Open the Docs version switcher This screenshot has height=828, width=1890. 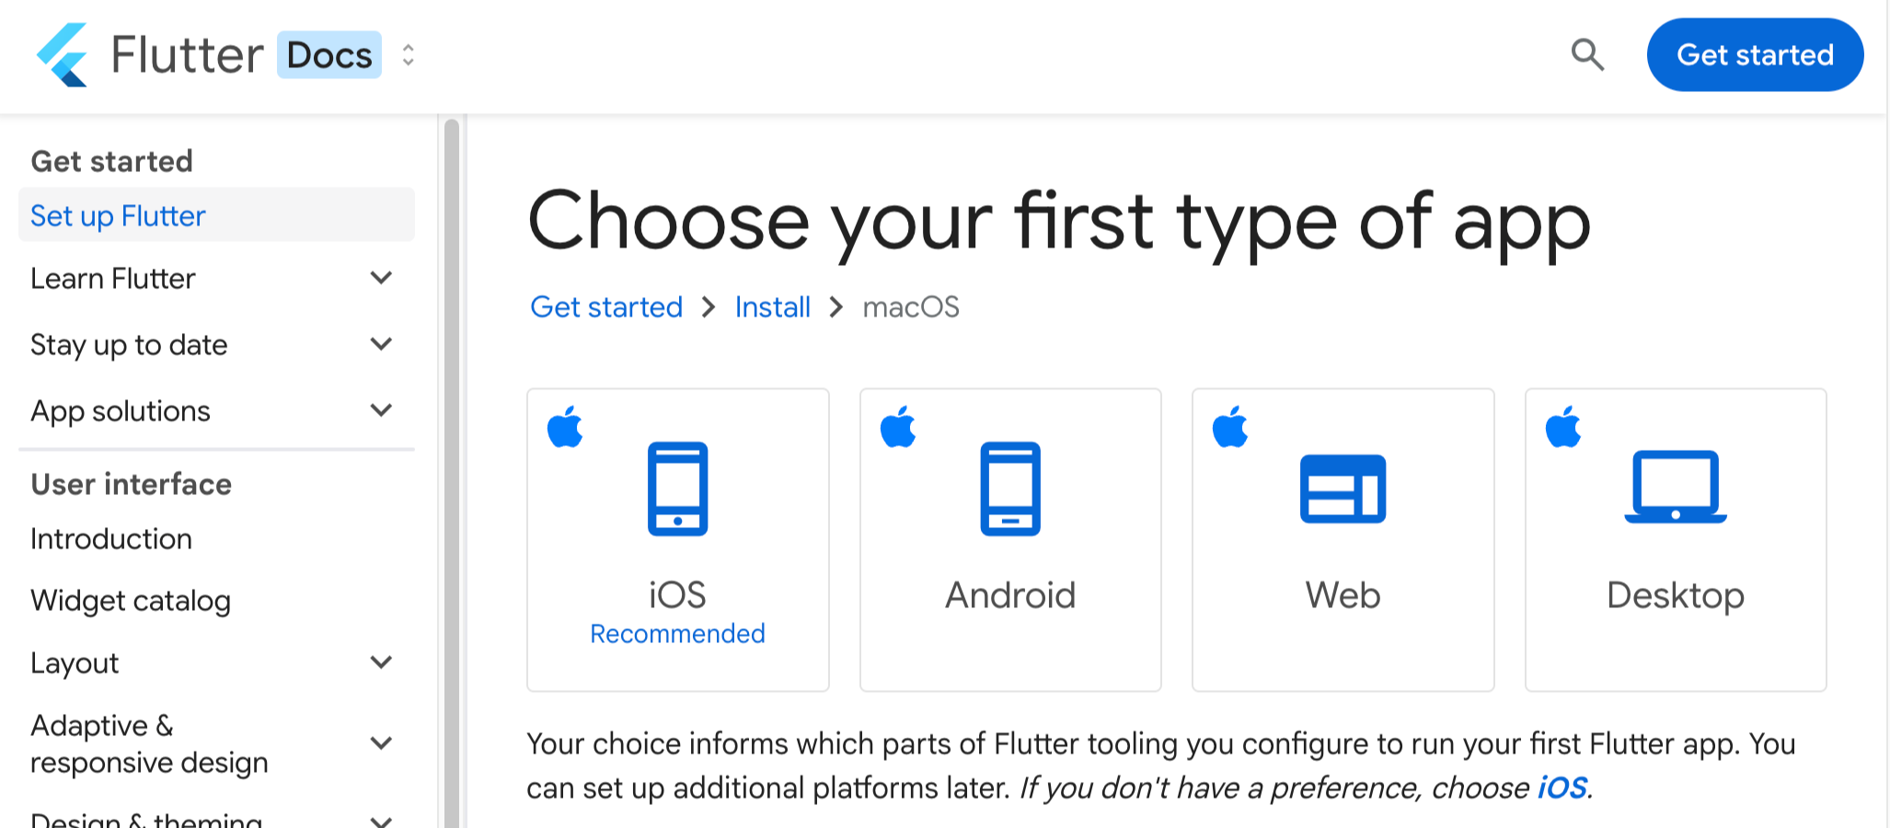(x=407, y=55)
